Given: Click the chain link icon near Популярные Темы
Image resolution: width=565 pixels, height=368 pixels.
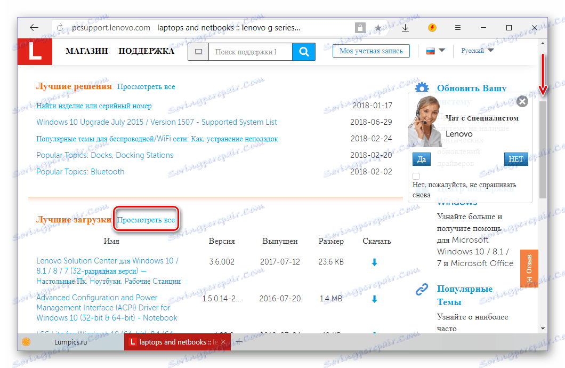Looking at the screenshot, I should point(422,289).
